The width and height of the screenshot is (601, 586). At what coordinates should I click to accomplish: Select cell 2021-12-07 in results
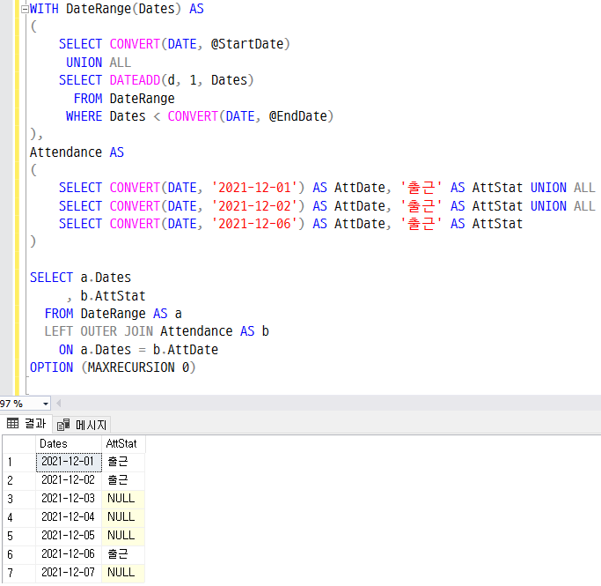pyautogui.click(x=69, y=572)
